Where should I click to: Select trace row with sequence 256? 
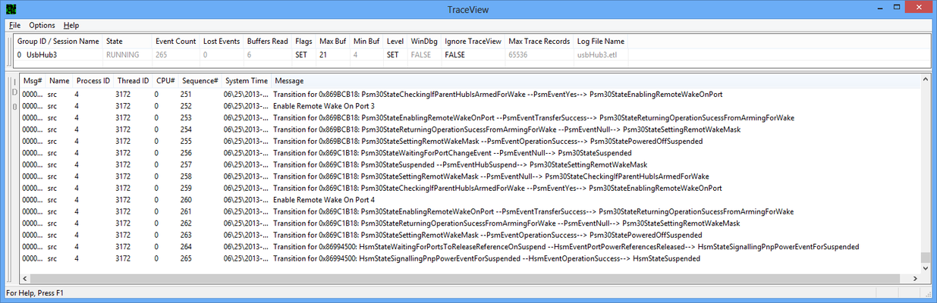tap(470, 153)
